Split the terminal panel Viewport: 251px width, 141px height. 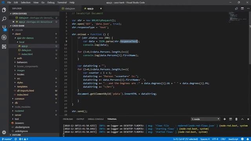(x=231, y=119)
